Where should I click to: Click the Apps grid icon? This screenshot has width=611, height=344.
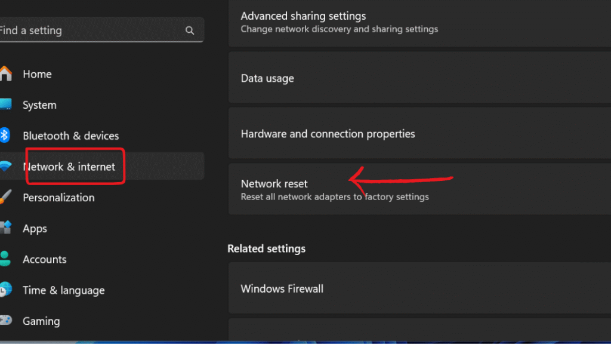coord(6,228)
